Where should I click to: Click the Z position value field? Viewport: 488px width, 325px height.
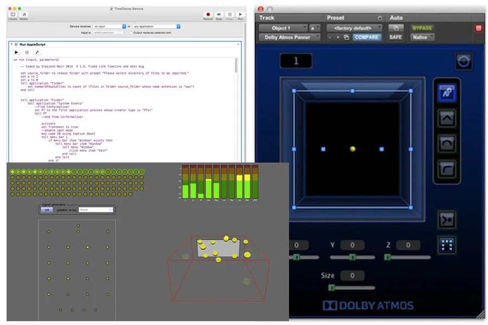[408, 245]
